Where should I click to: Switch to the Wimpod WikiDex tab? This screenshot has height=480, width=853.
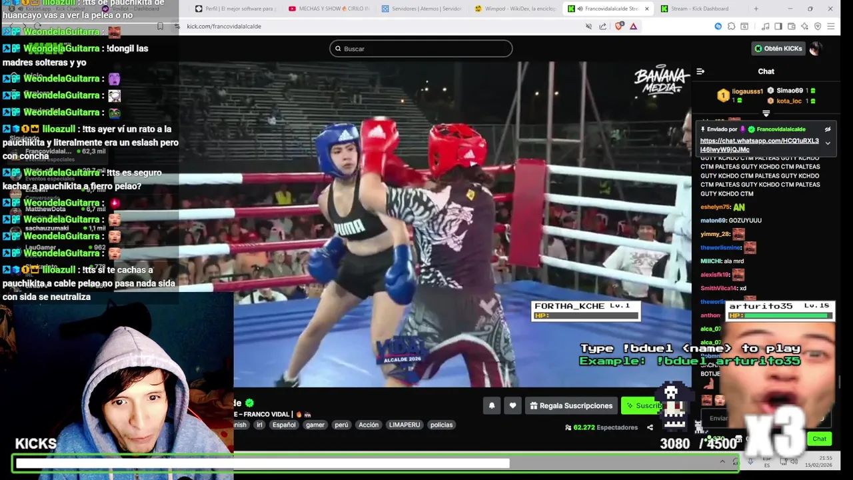tap(515, 9)
